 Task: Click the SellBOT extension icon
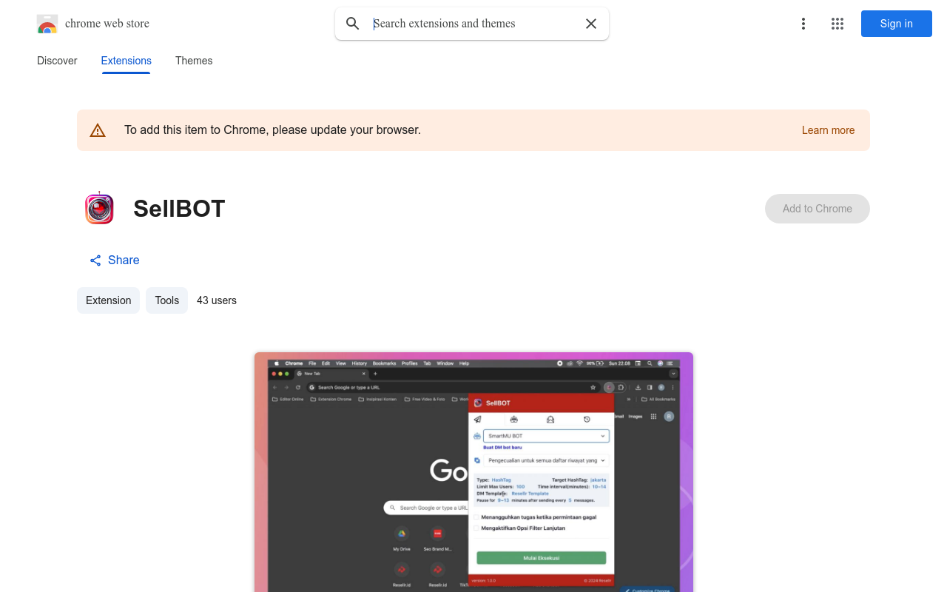point(99,209)
